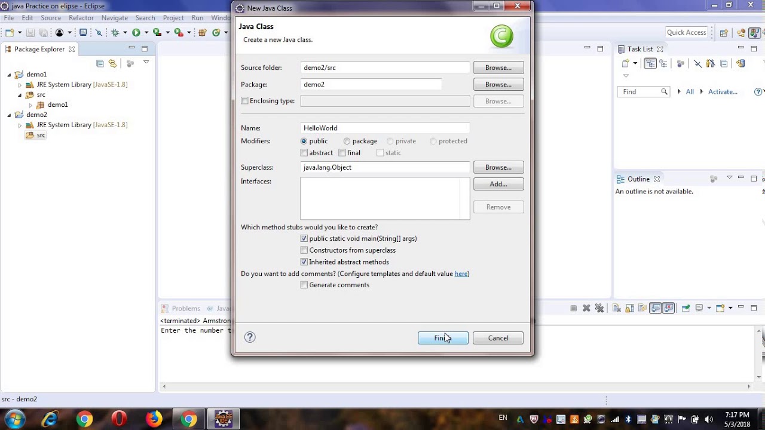The width and height of the screenshot is (765, 430).
Task: Click the Name field containing HelloWorld
Action: 385,128
